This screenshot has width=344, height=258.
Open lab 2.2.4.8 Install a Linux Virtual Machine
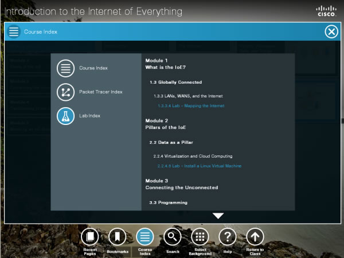coord(200,166)
